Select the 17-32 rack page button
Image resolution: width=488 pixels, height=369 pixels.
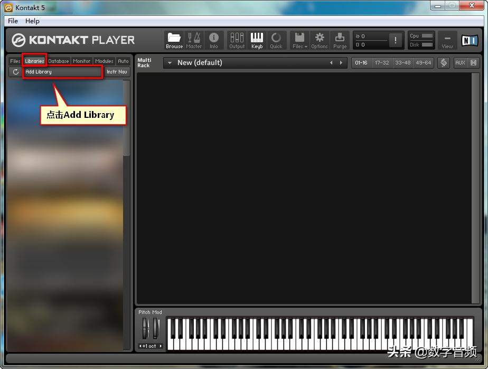382,62
